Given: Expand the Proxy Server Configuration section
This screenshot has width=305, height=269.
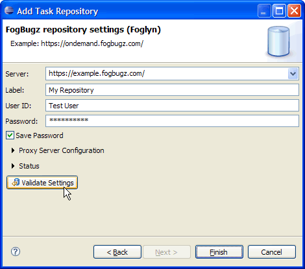Looking at the screenshot, I should [x=13, y=150].
